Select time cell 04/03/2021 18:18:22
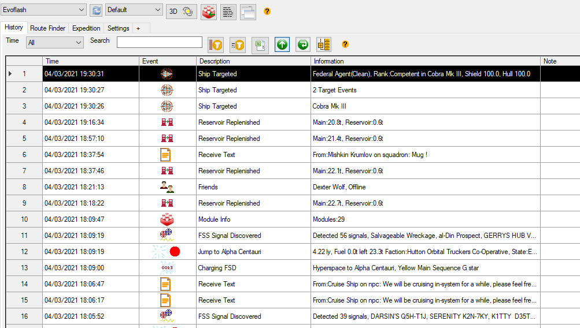The width and height of the screenshot is (580, 328). [91, 203]
